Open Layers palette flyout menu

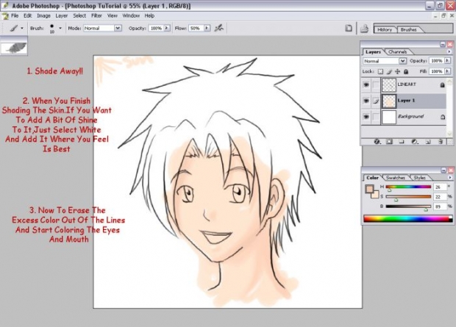click(449, 51)
